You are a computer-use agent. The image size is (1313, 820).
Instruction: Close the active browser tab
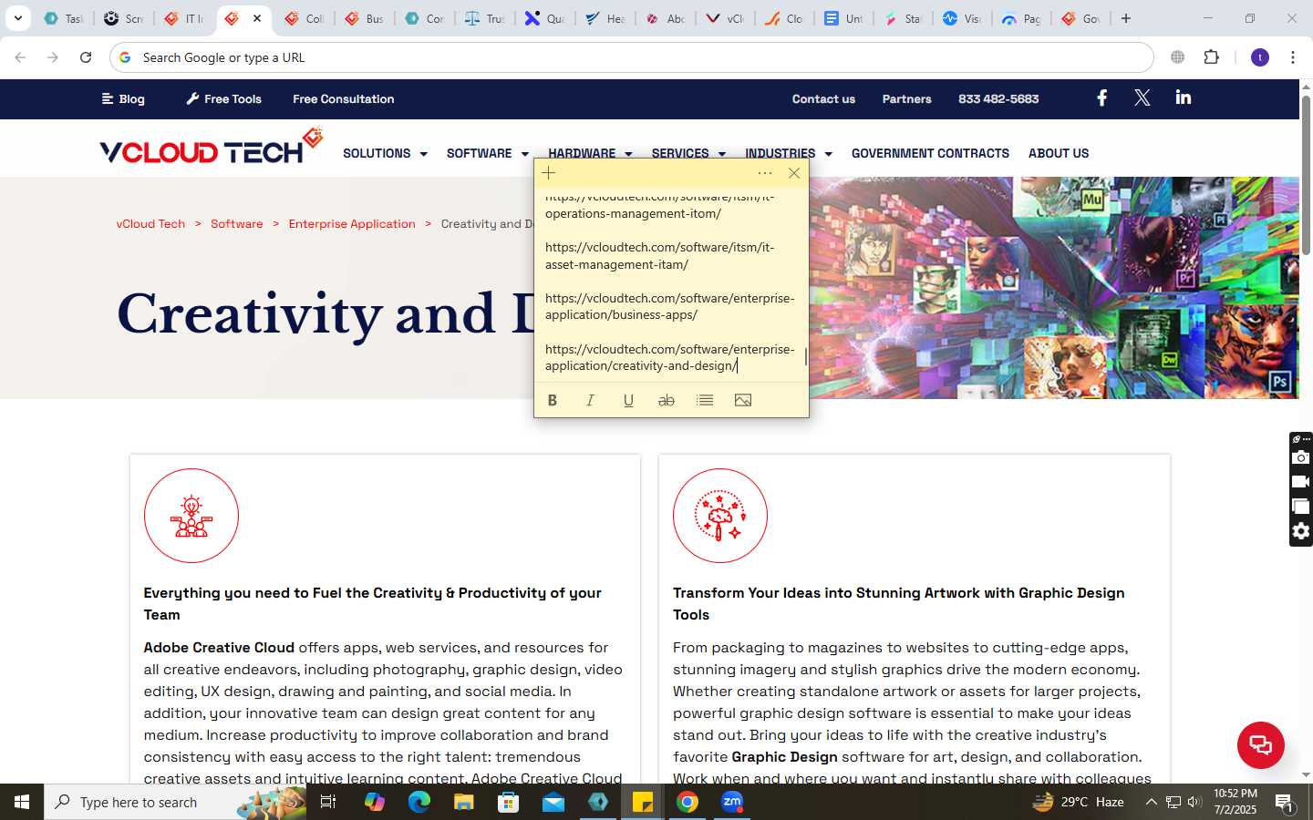tap(257, 18)
